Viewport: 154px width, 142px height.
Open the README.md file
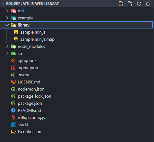(30, 111)
